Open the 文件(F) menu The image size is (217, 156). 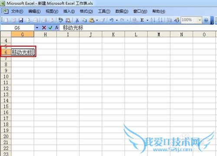click(17, 11)
